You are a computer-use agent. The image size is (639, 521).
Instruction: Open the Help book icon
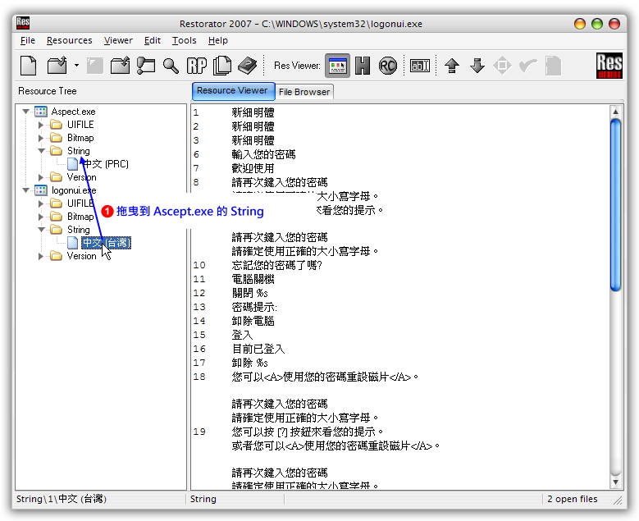tap(247, 66)
